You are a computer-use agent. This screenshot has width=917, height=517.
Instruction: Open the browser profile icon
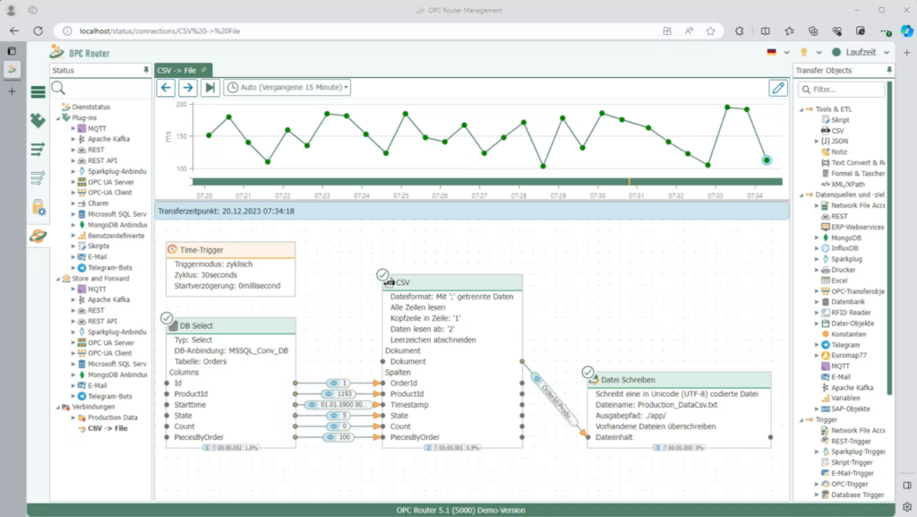pyautogui.click(x=11, y=10)
